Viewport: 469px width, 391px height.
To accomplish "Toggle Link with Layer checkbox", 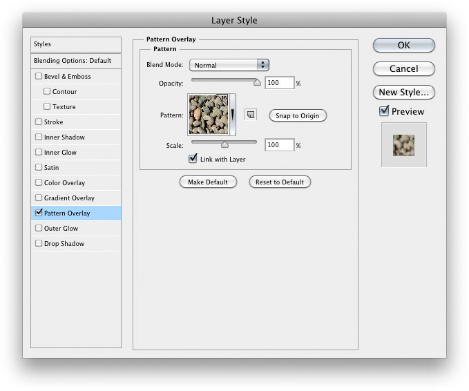I will click(x=193, y=158).
